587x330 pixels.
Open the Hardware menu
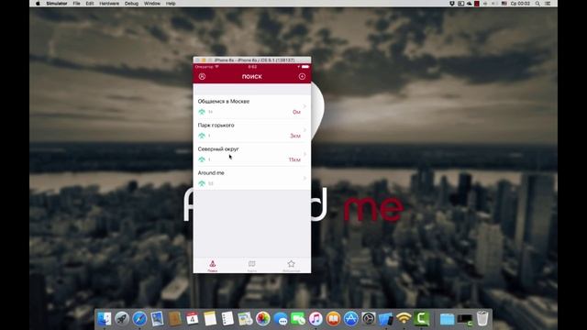click(109, 4)
